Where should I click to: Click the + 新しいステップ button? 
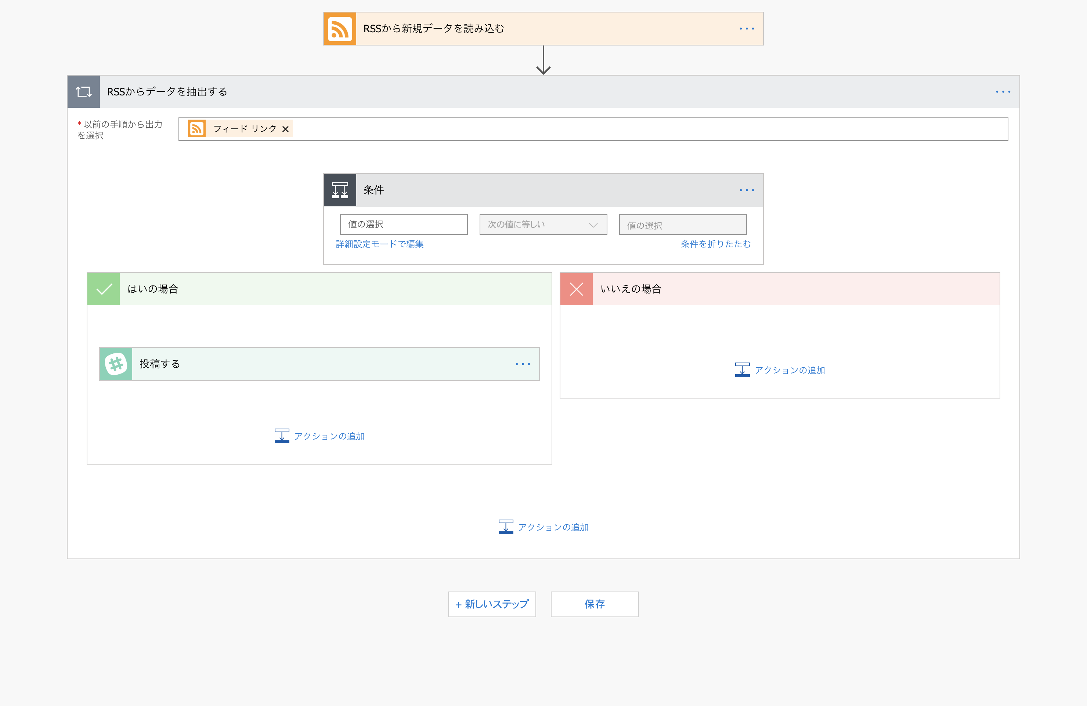pyautogui.click(x=492, y=604)
